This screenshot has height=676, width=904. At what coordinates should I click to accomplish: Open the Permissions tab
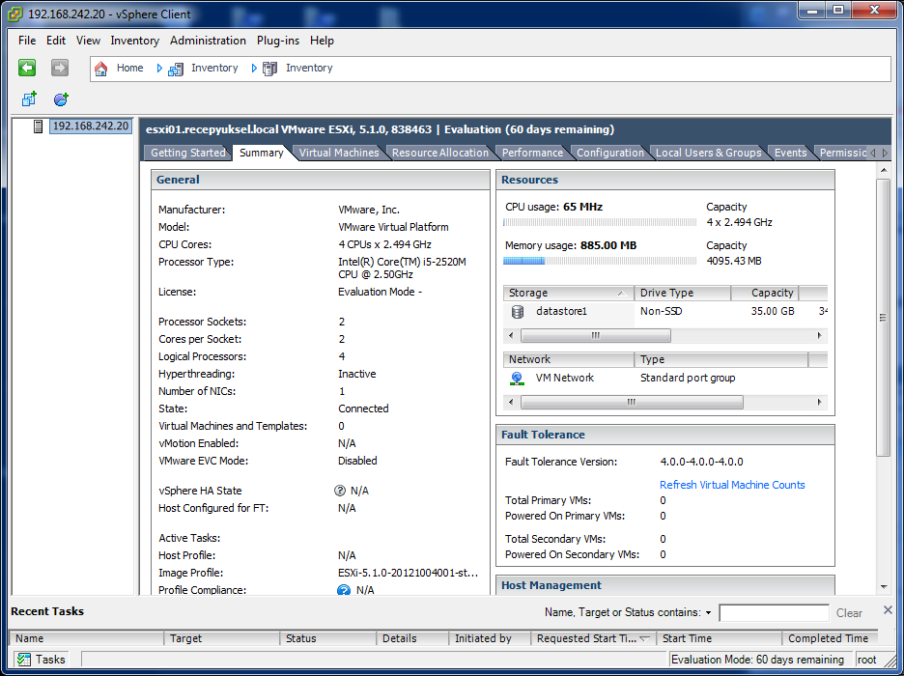(842, 153)
